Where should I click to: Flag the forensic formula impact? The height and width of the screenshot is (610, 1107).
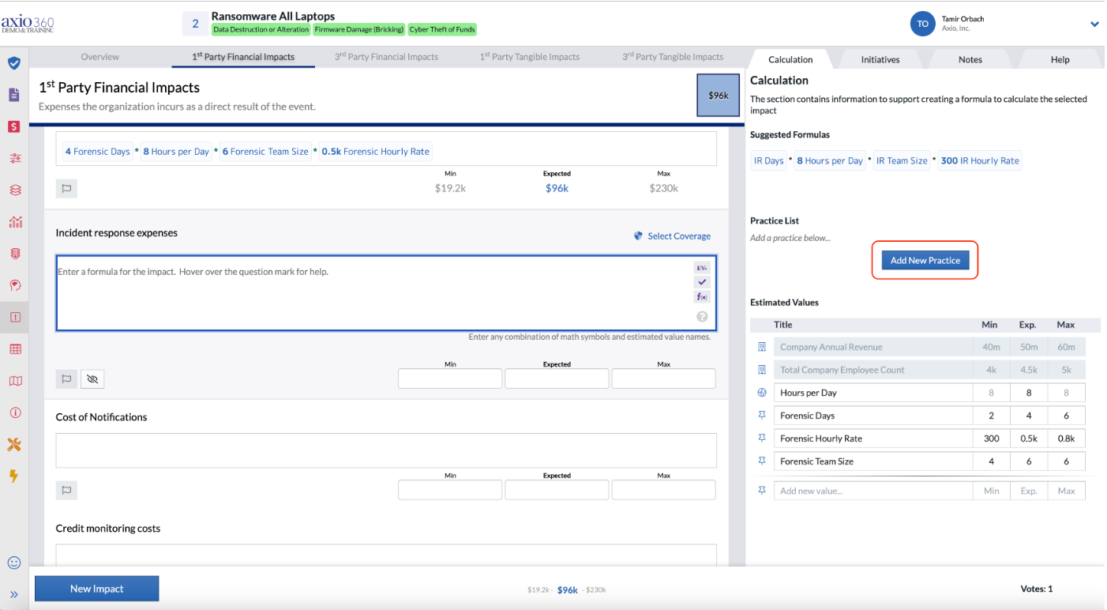66,189
